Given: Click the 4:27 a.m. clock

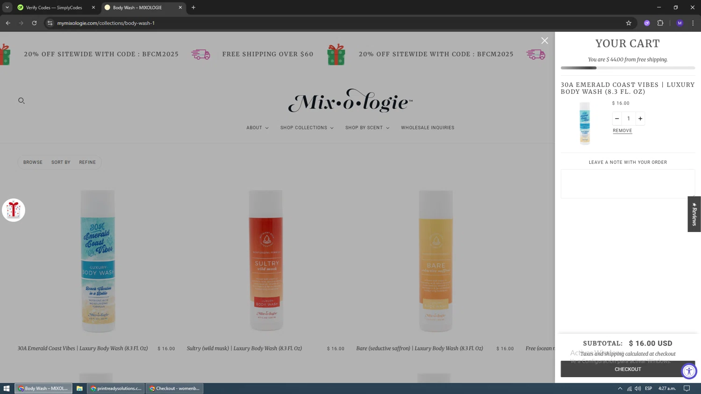Looking at the screenshot, I should (x=667, y=388).
